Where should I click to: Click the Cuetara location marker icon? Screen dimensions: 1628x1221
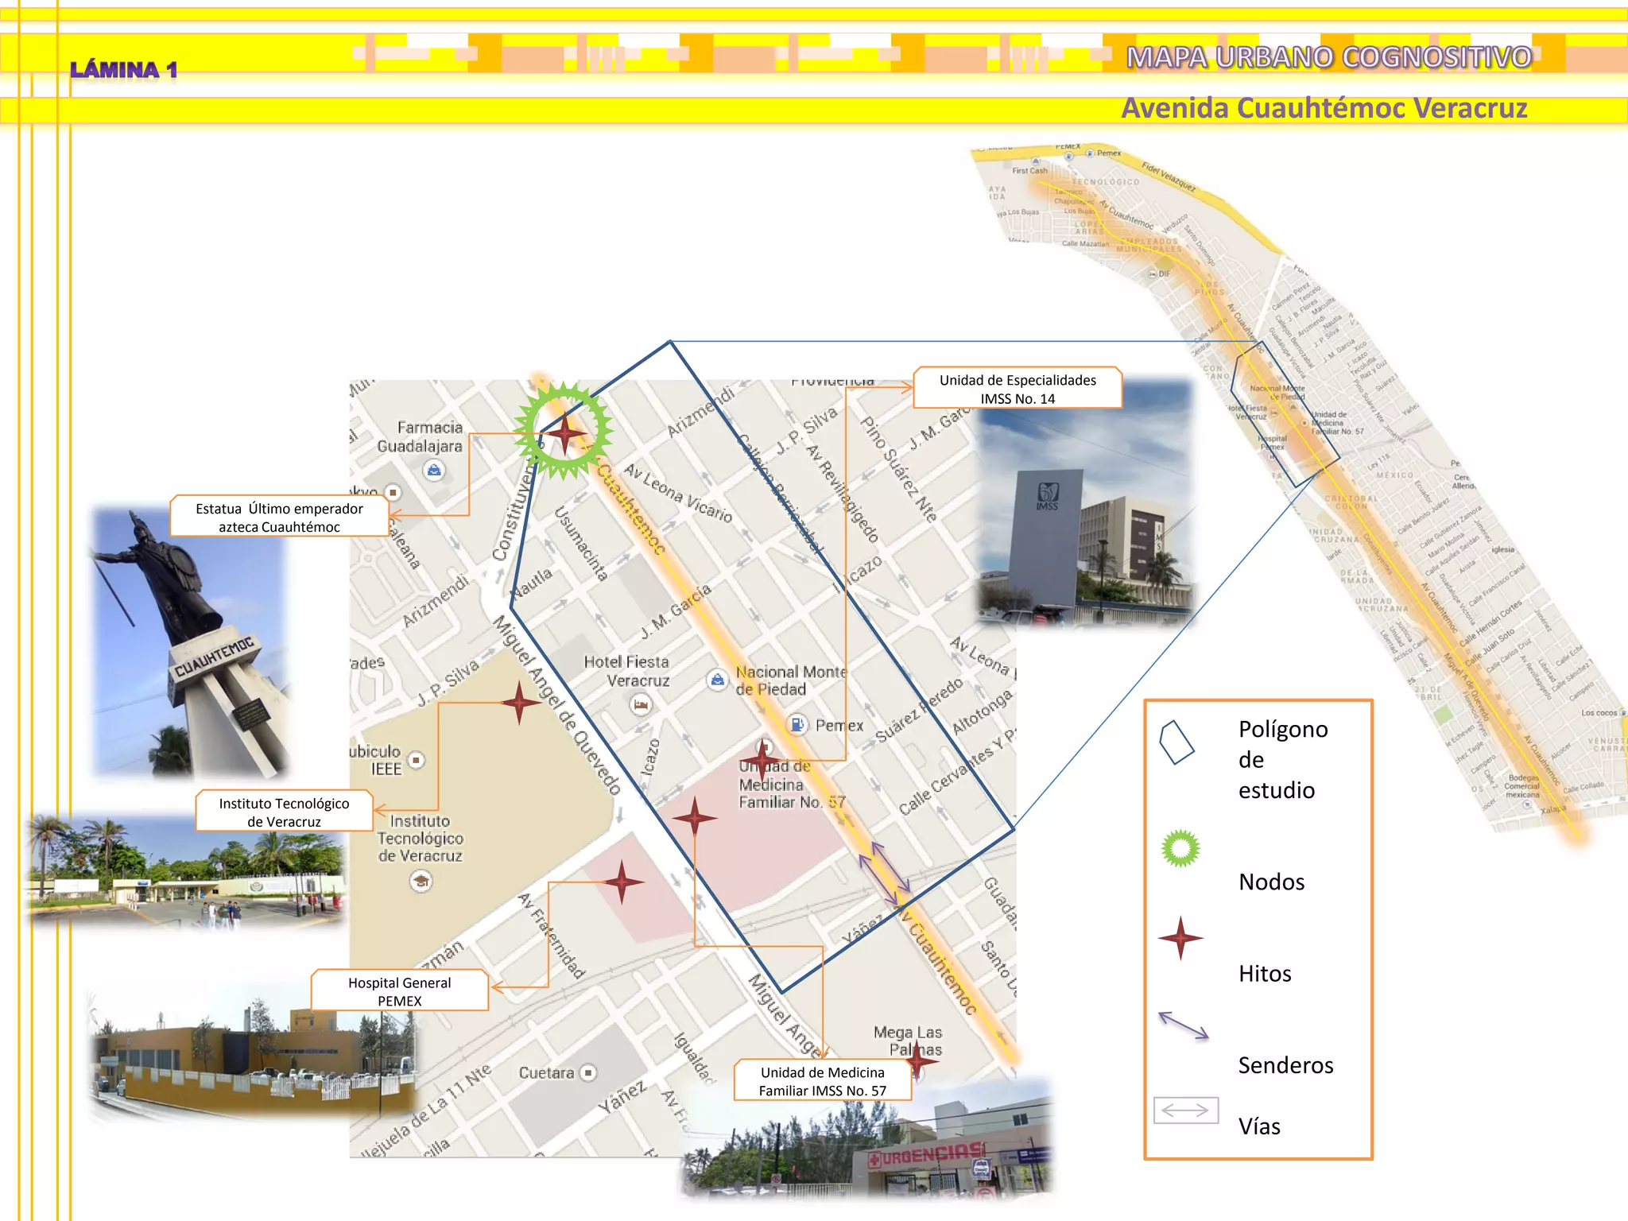588,1072
